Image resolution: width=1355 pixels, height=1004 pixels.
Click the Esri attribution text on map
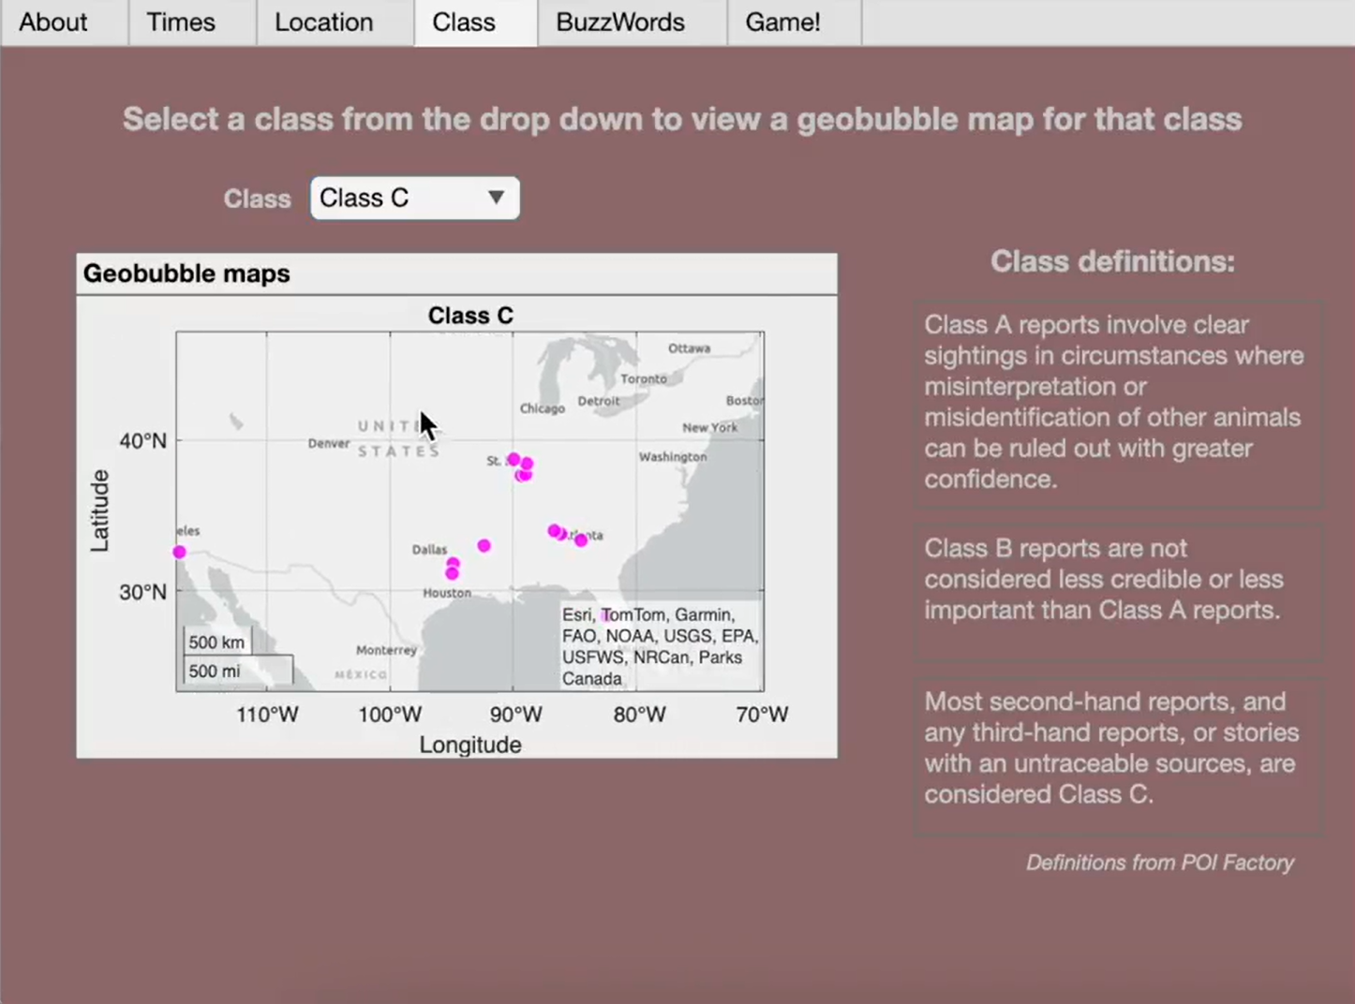(661, 646)
